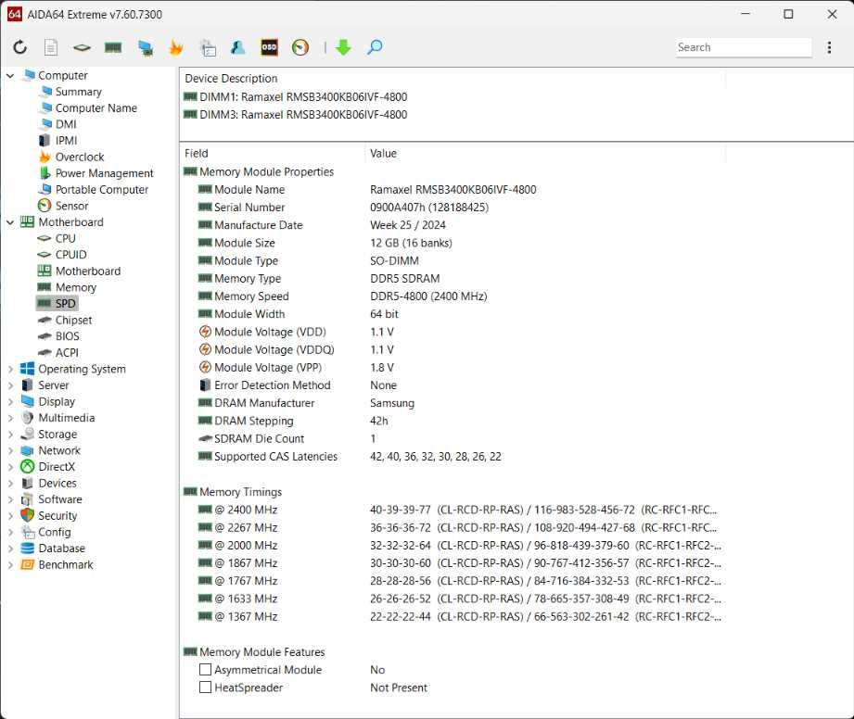Expand the Network node
The image size is (854, 719).
[10, 450]
